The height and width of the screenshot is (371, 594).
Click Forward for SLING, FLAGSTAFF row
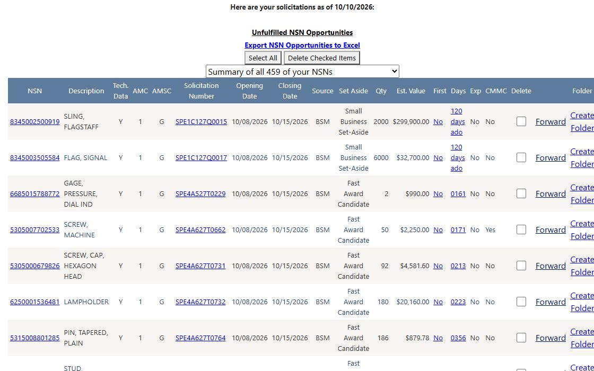click(551, 121)
